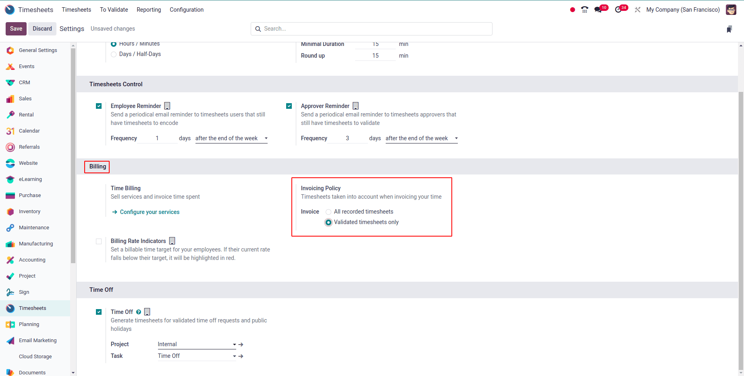Open the Reporting menu
Image resolution: width=744 pixels, height=376 pixels.
tap(148, 9)
